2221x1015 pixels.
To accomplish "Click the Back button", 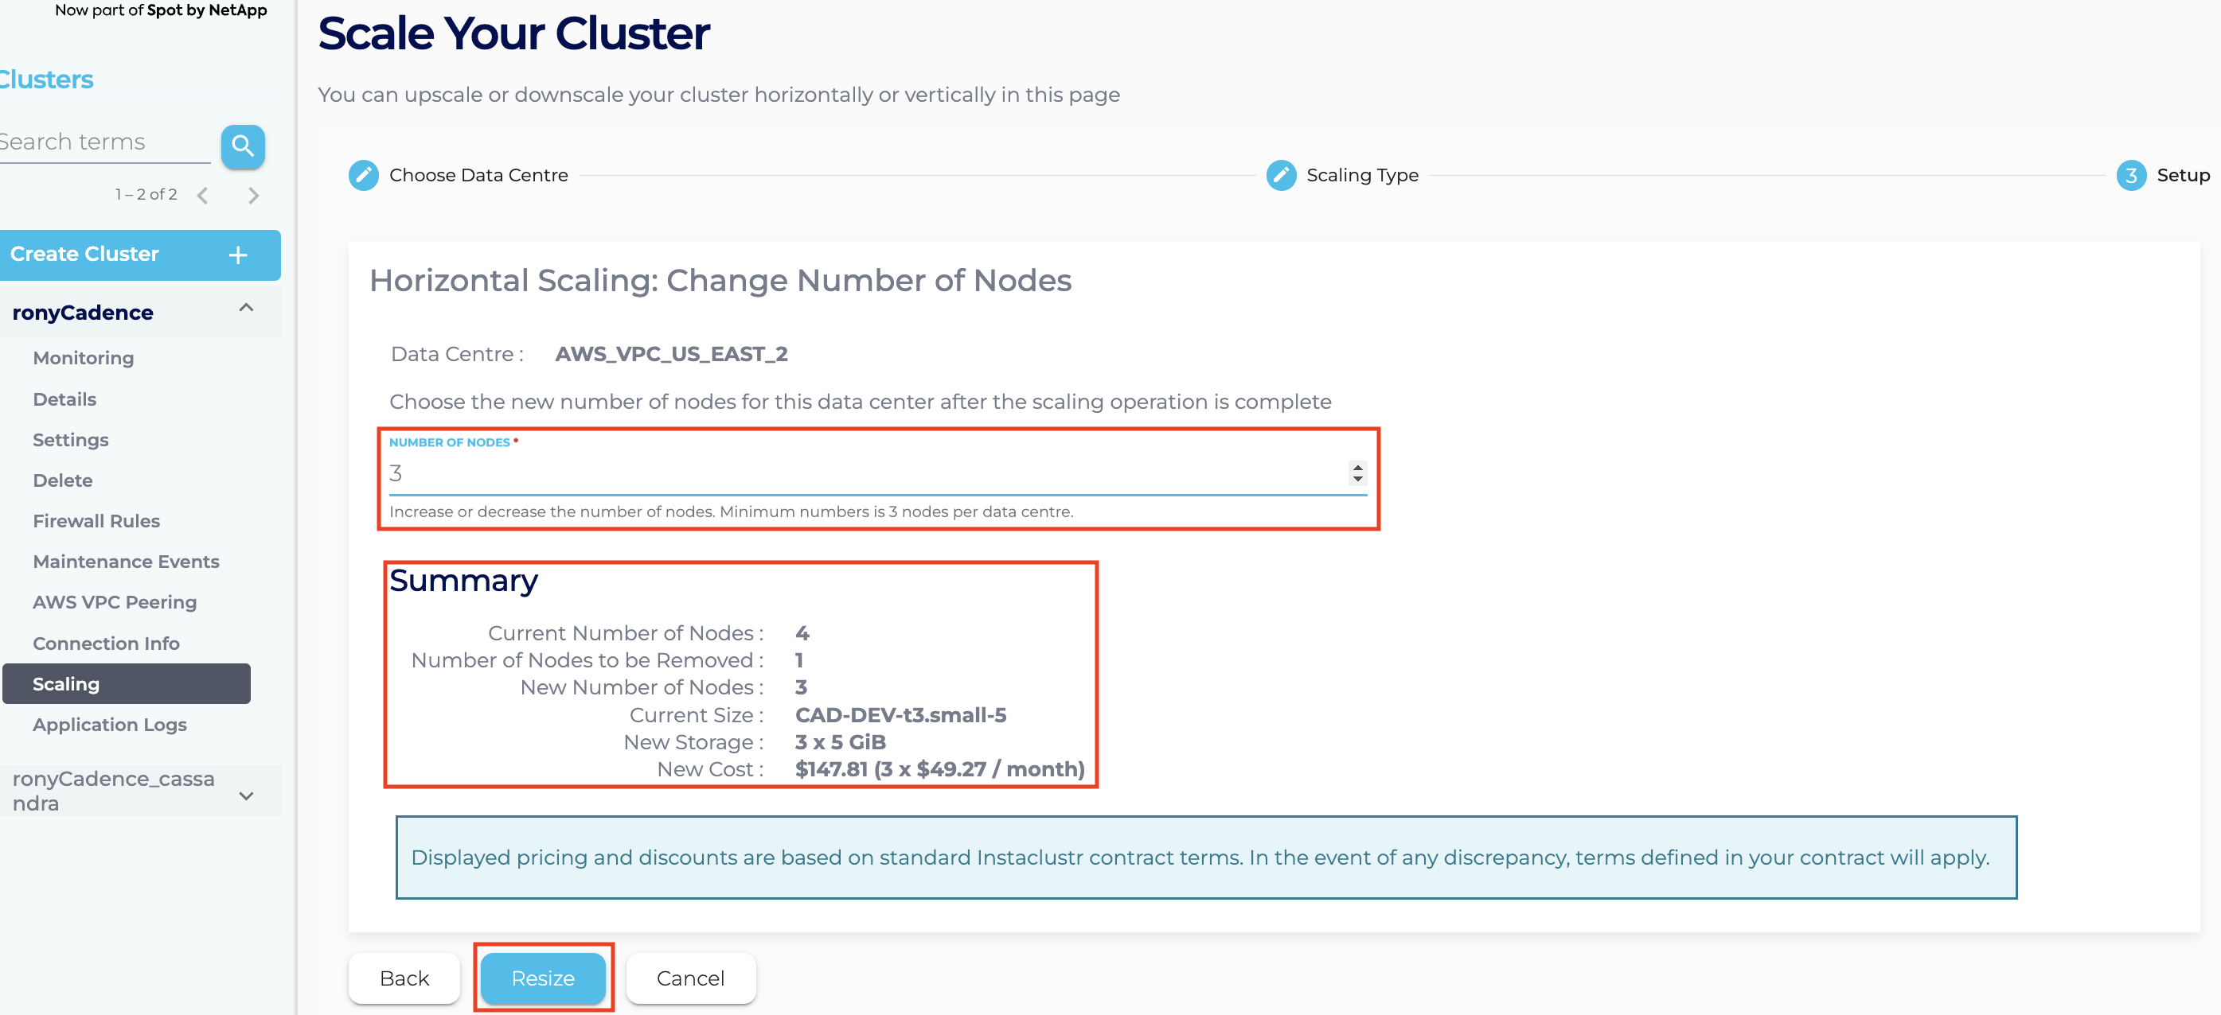I will click(x=404, y=977).
